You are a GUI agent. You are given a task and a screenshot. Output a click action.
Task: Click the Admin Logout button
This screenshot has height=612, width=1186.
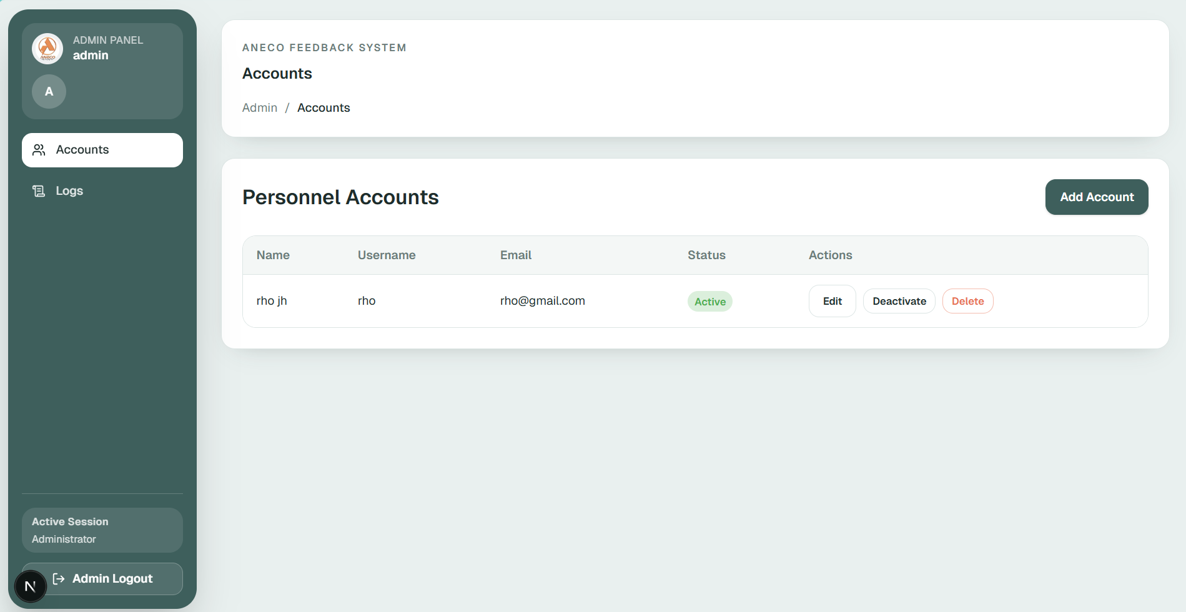[x=112, y=579]
